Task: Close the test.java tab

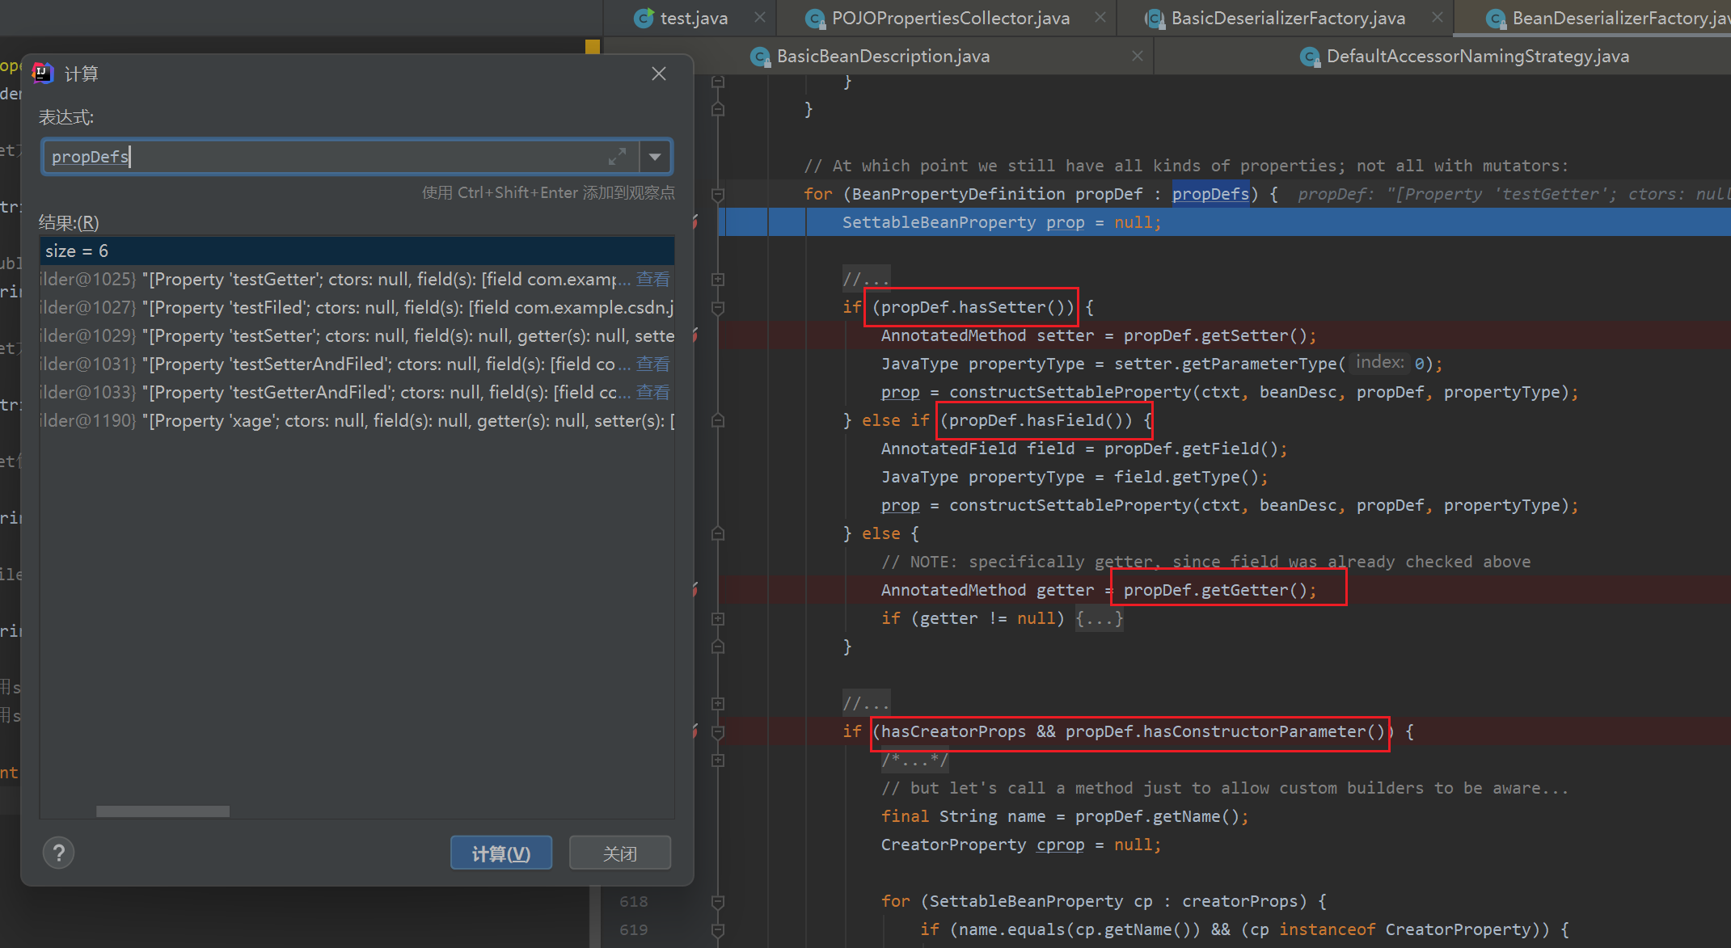Action: click(759, 18)
